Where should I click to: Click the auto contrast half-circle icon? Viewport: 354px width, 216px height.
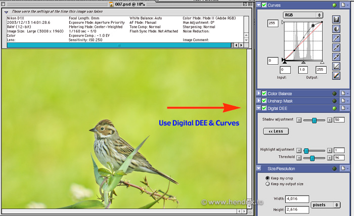336,29
